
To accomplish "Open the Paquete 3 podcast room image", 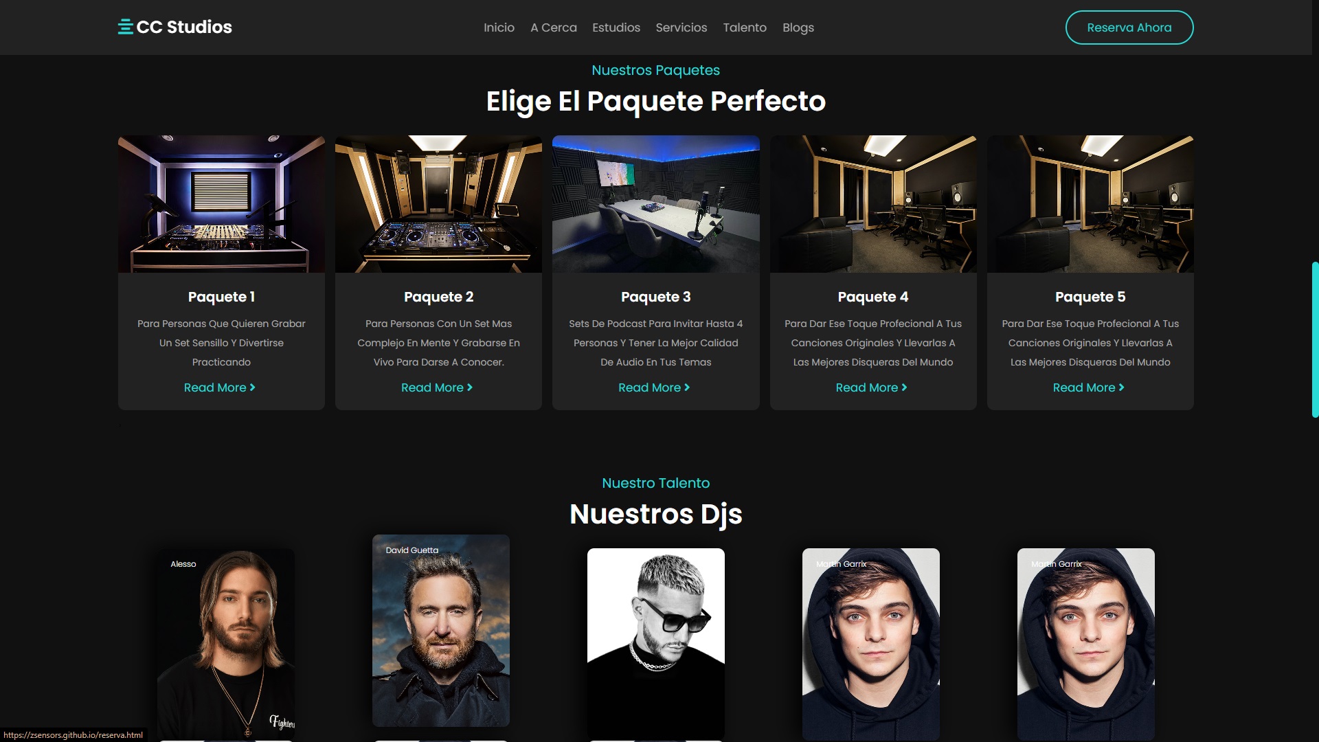I will pos(655,204).
